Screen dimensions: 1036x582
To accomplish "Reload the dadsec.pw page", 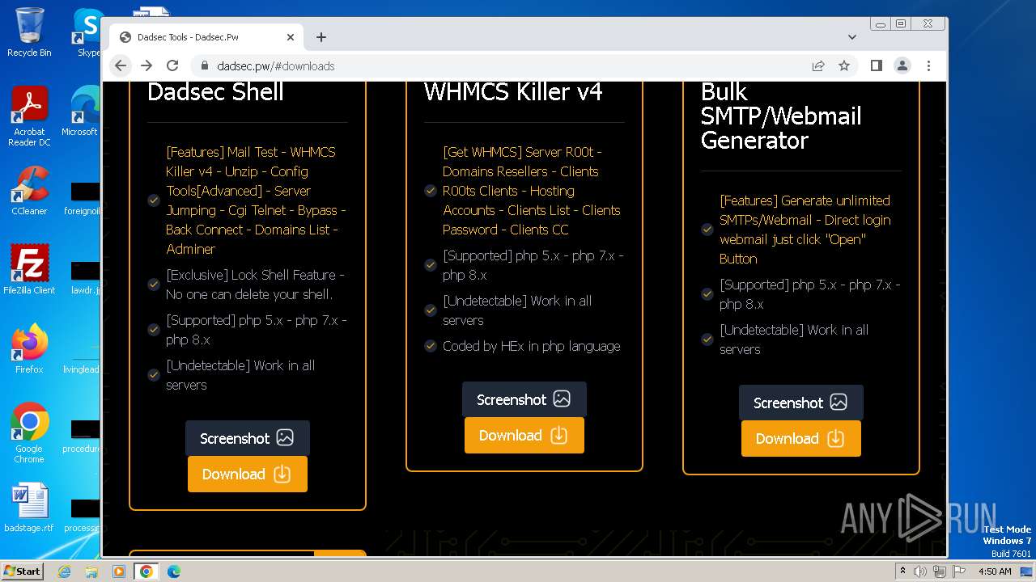I will (x=172, y=65).
